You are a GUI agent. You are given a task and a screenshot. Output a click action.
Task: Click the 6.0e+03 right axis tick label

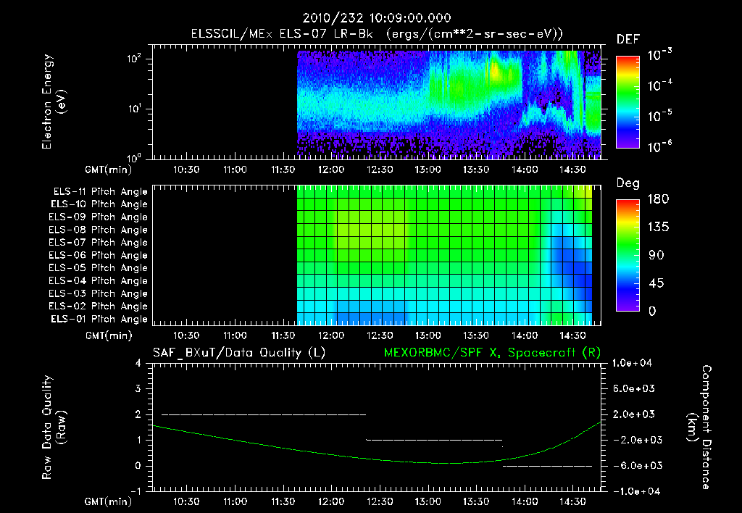634,388
